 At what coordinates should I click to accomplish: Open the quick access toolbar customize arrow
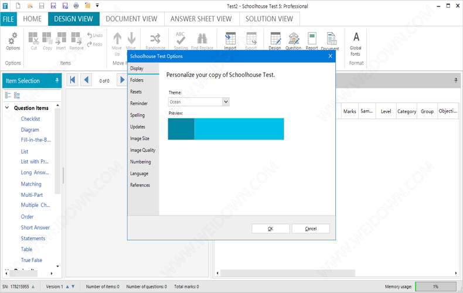pyautogui.click(x=97, y=6)
